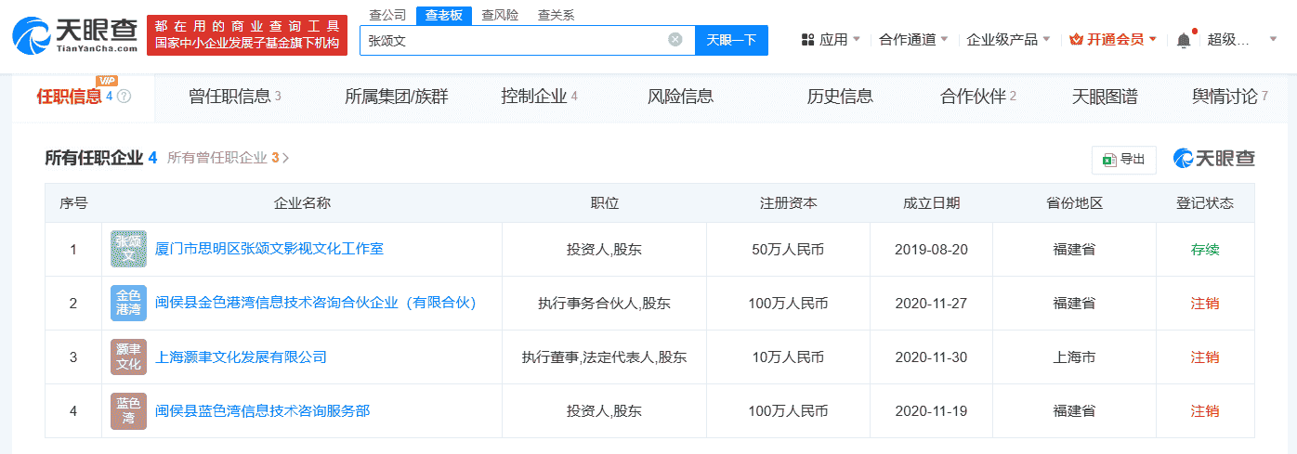1297x454 pixels.
Task: Open the 合作通道 dropdown
Action: coord(913,39)
